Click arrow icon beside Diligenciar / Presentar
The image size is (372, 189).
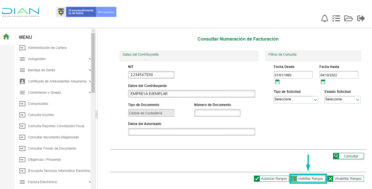tap(22, 160)
